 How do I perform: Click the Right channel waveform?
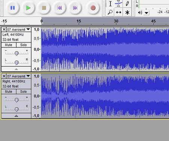coord(105,96)
